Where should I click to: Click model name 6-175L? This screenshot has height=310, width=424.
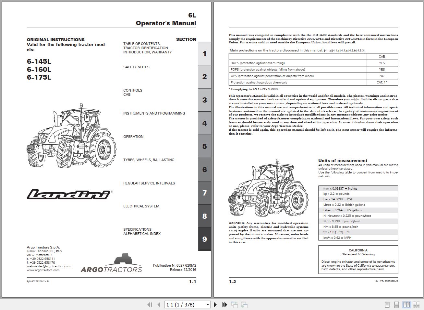coord(39,77)
